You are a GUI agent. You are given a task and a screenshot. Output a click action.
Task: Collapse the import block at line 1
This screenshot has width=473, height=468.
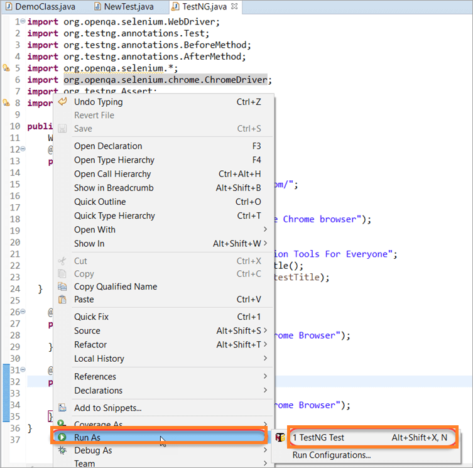coord(23,21)
